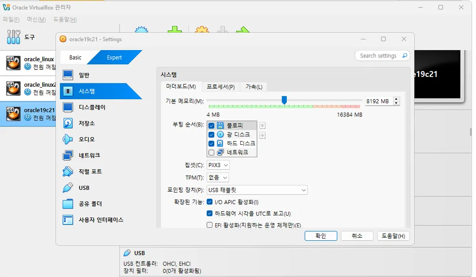Click the 도움말(H) button in dialog
The height and width of the screenshot is (277, 476).
(x=393, y=236)
